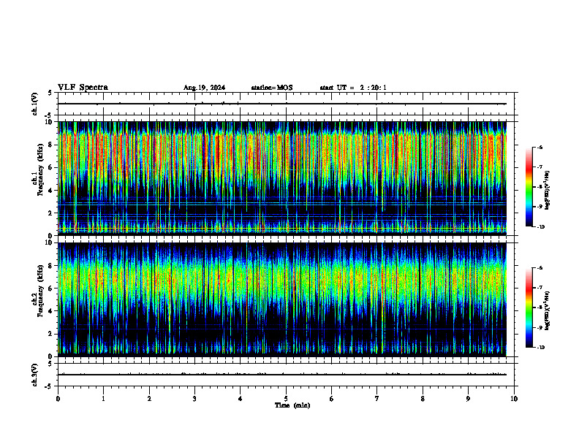This screenshot has height=447, width=579.
Task: Click the ch.2 colorbar log(PSD) unit label
Action: [548, 310]
